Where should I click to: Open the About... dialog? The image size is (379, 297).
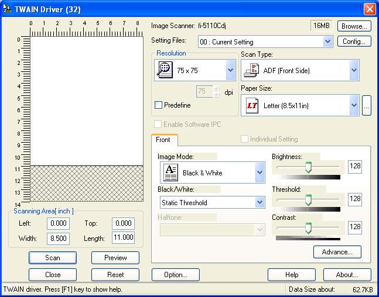(x=347, y=275)
